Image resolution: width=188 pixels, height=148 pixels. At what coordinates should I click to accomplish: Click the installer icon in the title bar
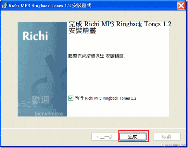pos(5,6)
